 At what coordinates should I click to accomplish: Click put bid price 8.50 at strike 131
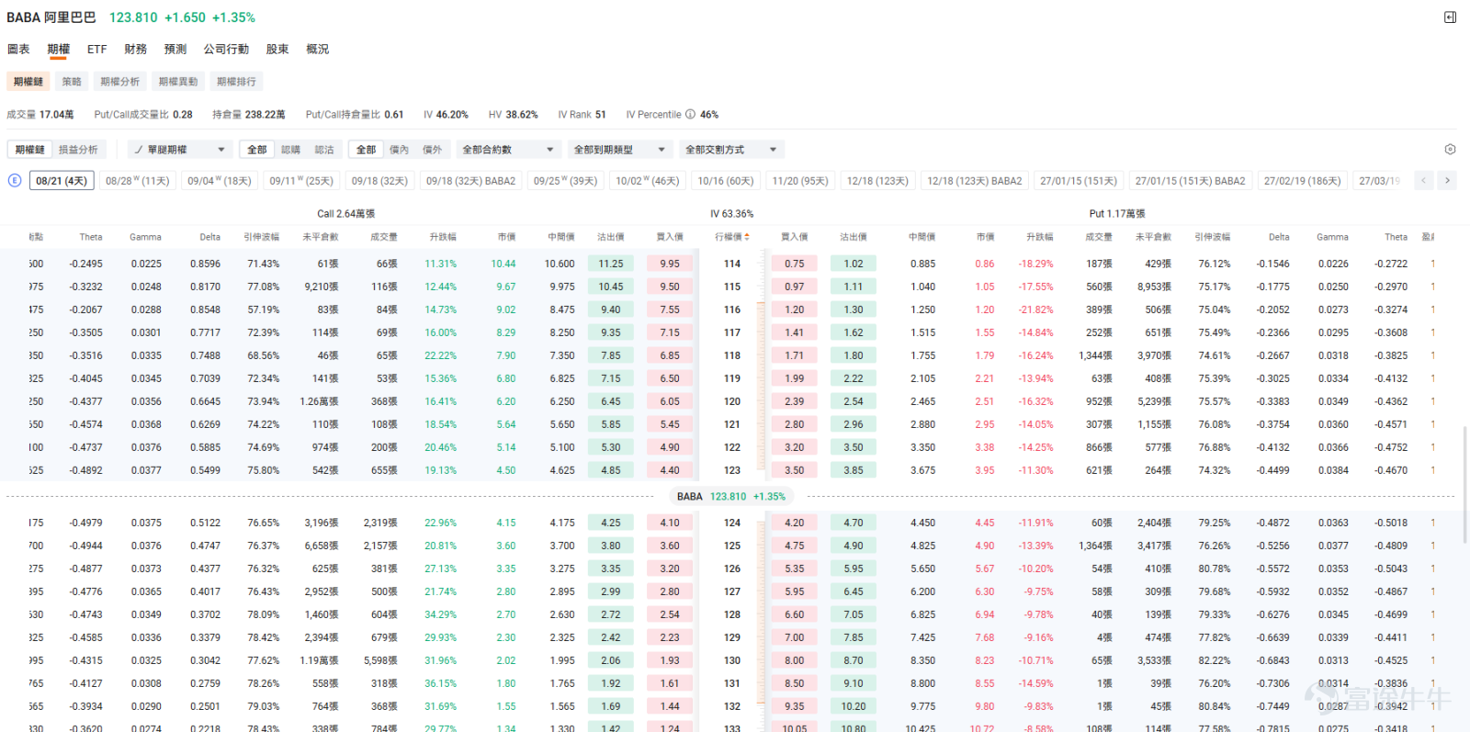[x=795, y=683]
